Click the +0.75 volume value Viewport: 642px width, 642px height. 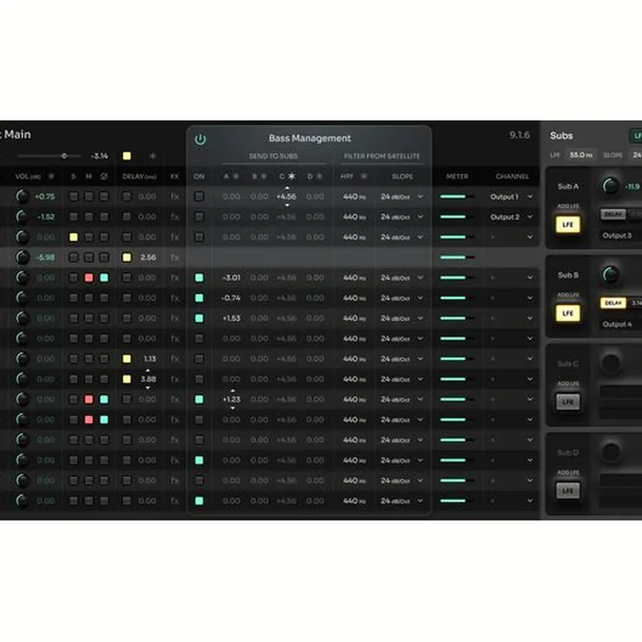click(x=45, y=196)
